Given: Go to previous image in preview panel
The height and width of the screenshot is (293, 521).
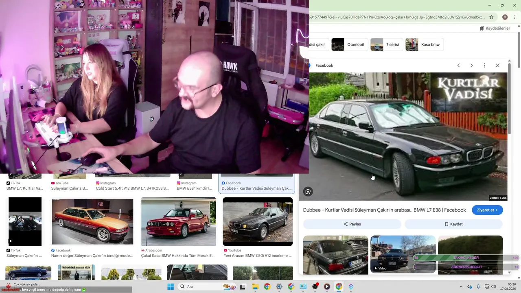Looking at the screenshot, I should 458,66.
